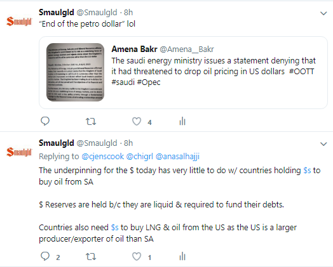The width and height of the screenshot is (333, 267).
Task: Retweet the tweet about $ reserves
Action: [91, 257]
